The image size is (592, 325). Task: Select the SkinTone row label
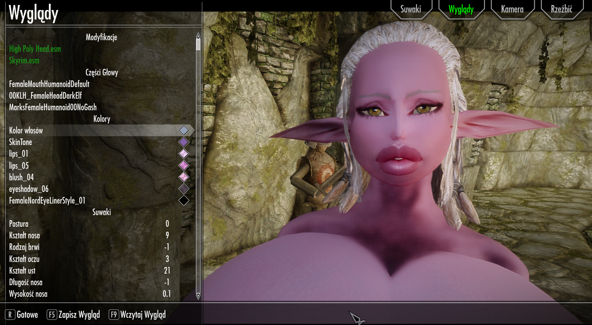pyautogui.click(x=20, y=142)
